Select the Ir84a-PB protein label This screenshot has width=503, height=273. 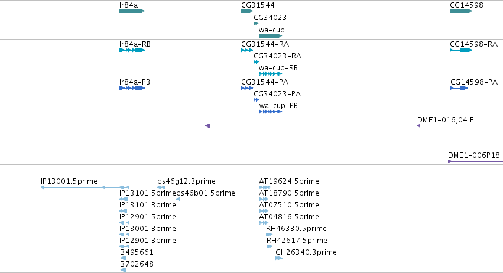point(134,82)
